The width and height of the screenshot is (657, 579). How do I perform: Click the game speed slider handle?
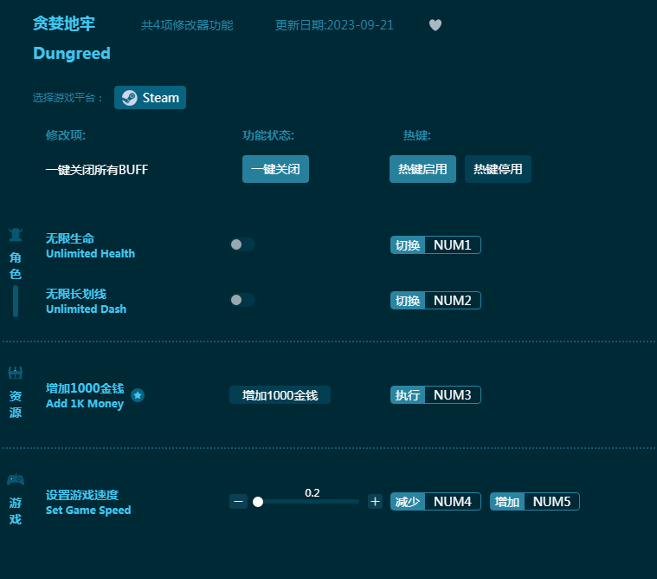[258, 502]
